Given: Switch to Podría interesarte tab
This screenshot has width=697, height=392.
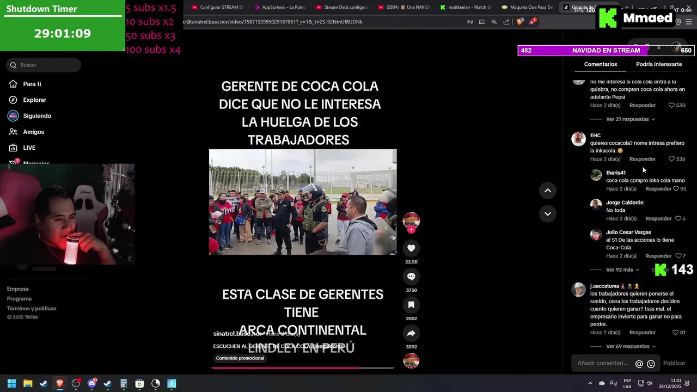Looking at the screenshot, I should pyautogui.click(x=659, y=64).
